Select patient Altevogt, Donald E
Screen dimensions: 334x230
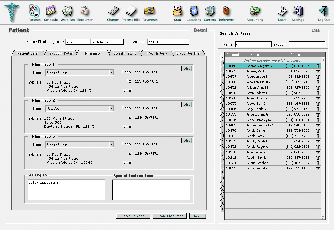coord(273,98)
